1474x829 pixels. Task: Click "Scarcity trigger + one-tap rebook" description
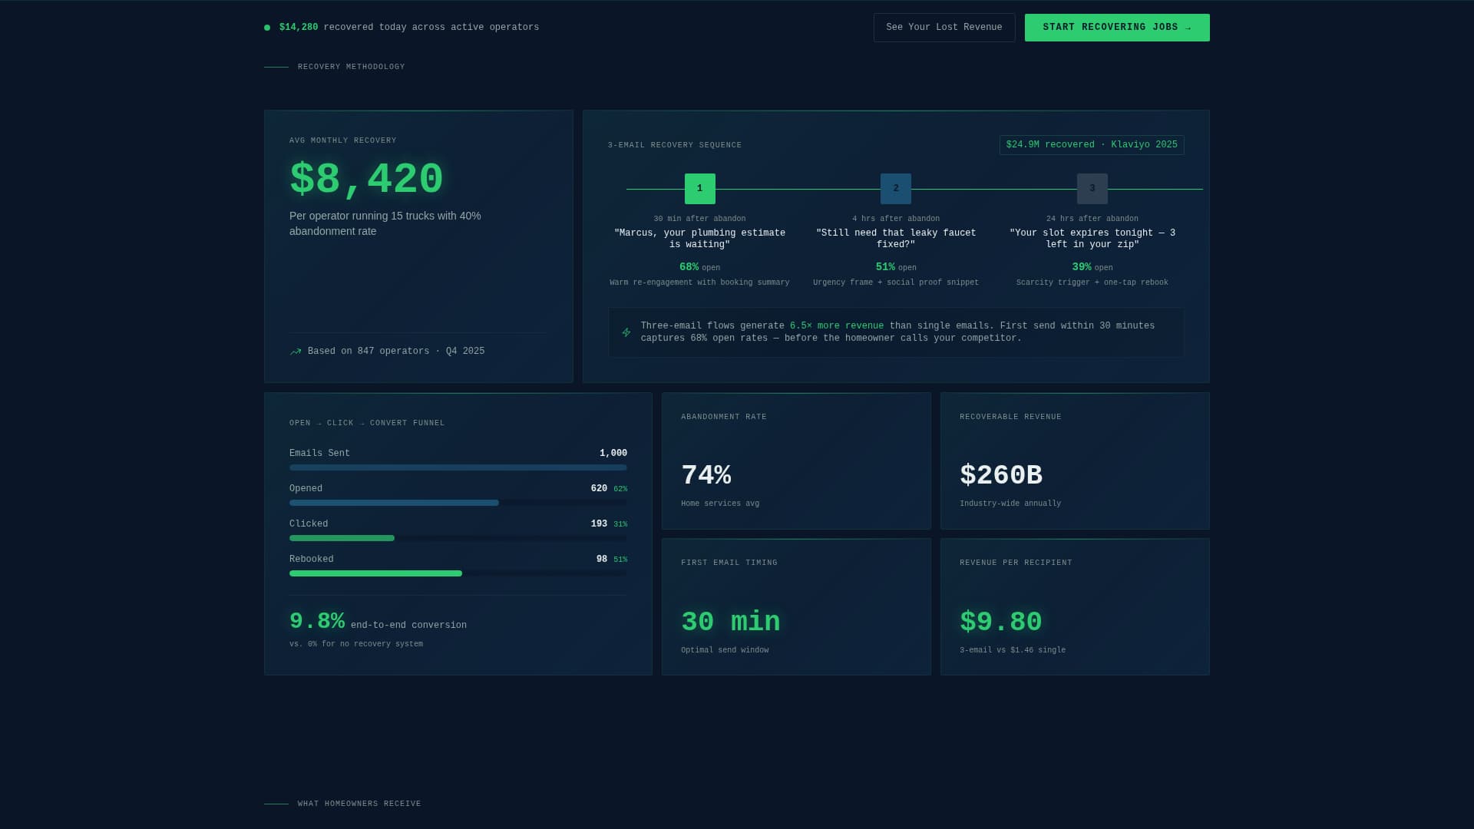point(1092,282)
